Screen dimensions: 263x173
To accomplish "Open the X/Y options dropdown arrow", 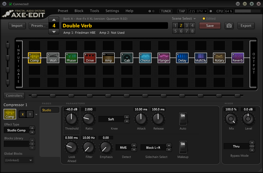I will (x=36, y=114).
